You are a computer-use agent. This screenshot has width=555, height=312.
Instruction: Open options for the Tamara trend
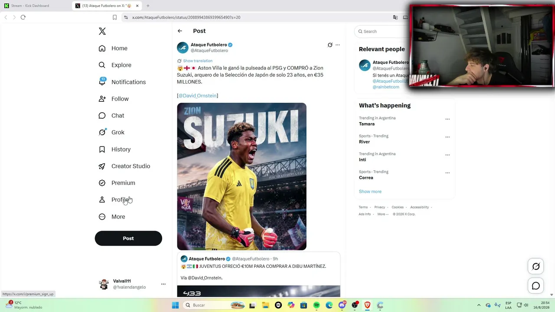447,119
